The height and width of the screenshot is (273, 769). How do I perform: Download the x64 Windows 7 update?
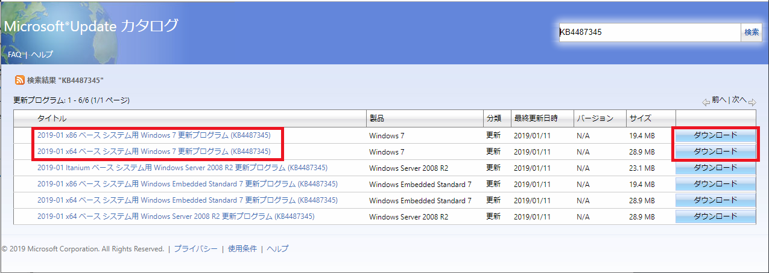[x=715, y=152]
